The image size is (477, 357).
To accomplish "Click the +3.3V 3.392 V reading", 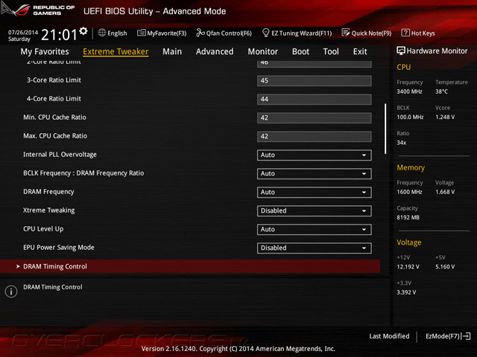I will pos(406,292).
